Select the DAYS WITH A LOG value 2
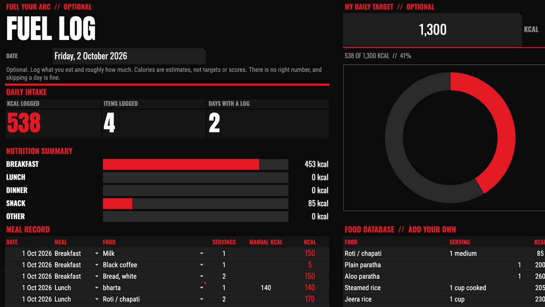Viewport: 545px width, 307px height. click(214, 123)
